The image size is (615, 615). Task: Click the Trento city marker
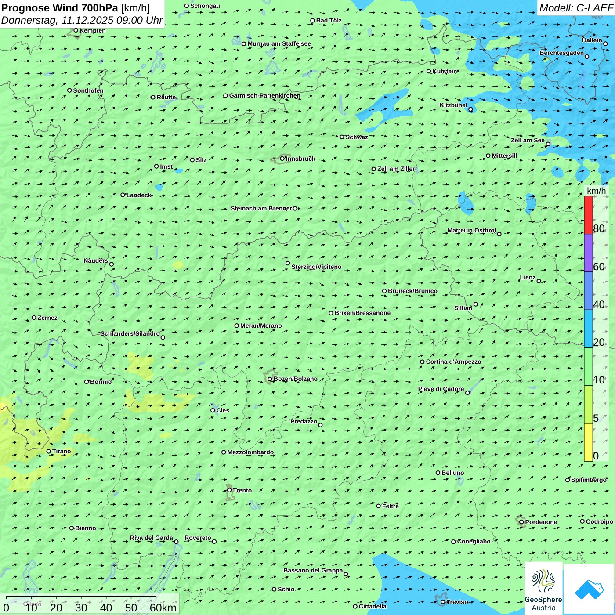[x=229, y=490]
